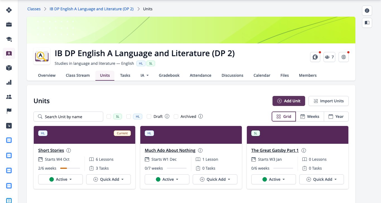381x203 pixels.
Task: Open the info icon at top right
Action: (x=367, y=11)
